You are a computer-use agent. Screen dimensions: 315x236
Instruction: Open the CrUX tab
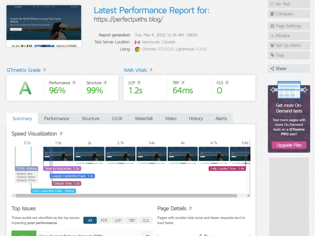(117, 119)
